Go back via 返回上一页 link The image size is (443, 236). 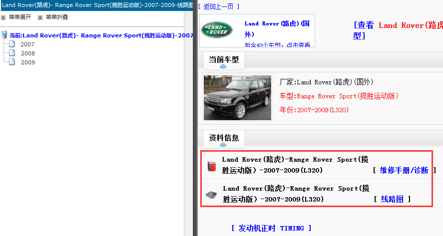click(x=218, y=6)
